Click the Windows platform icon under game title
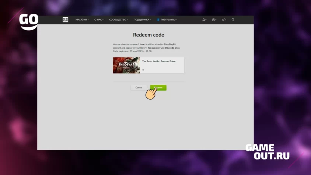Viewport: 311px width, 175px height. point(143,70)
